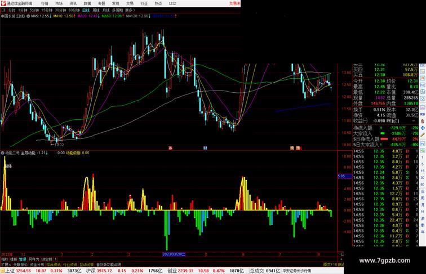This screenshot has height=274, width=426.
Task: Click the orange square icon in right sidebar
Action: (423, 78)
